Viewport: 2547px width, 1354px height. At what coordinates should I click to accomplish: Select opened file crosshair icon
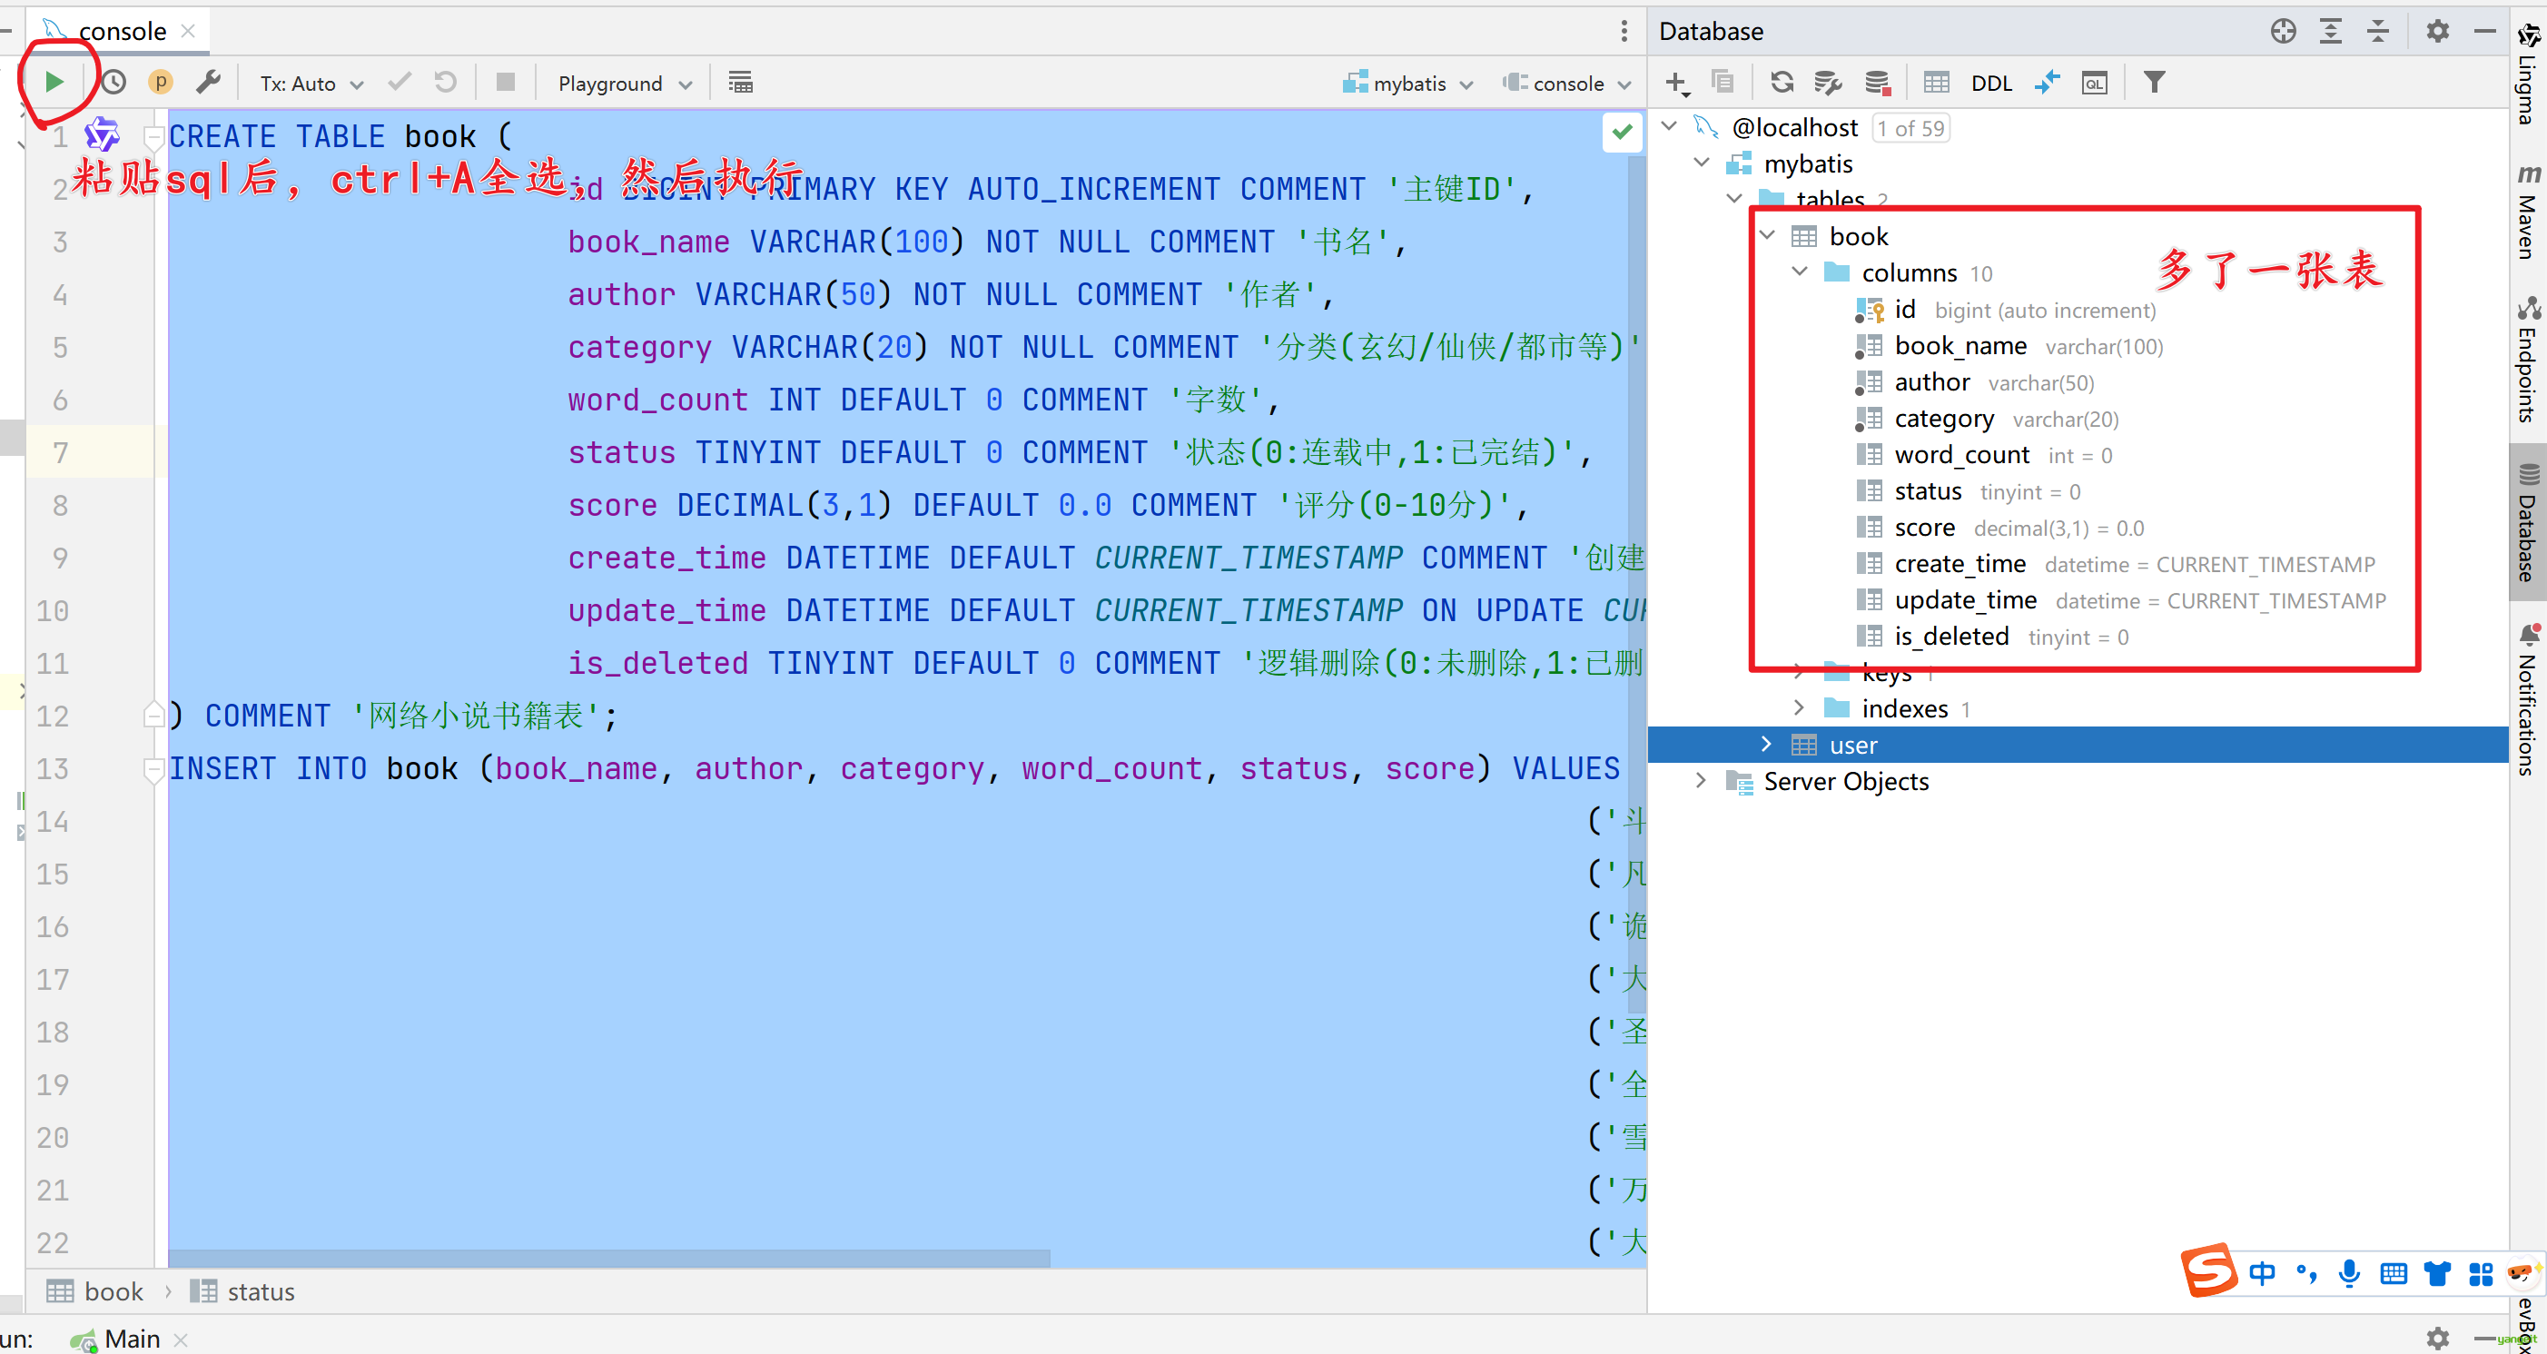coord(2283,31)
